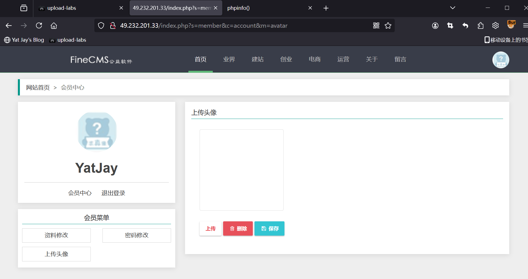Select the 首页 navigation item
This screenshot has width=528, height=279.
pyautogui.click(x=200, y=59)
